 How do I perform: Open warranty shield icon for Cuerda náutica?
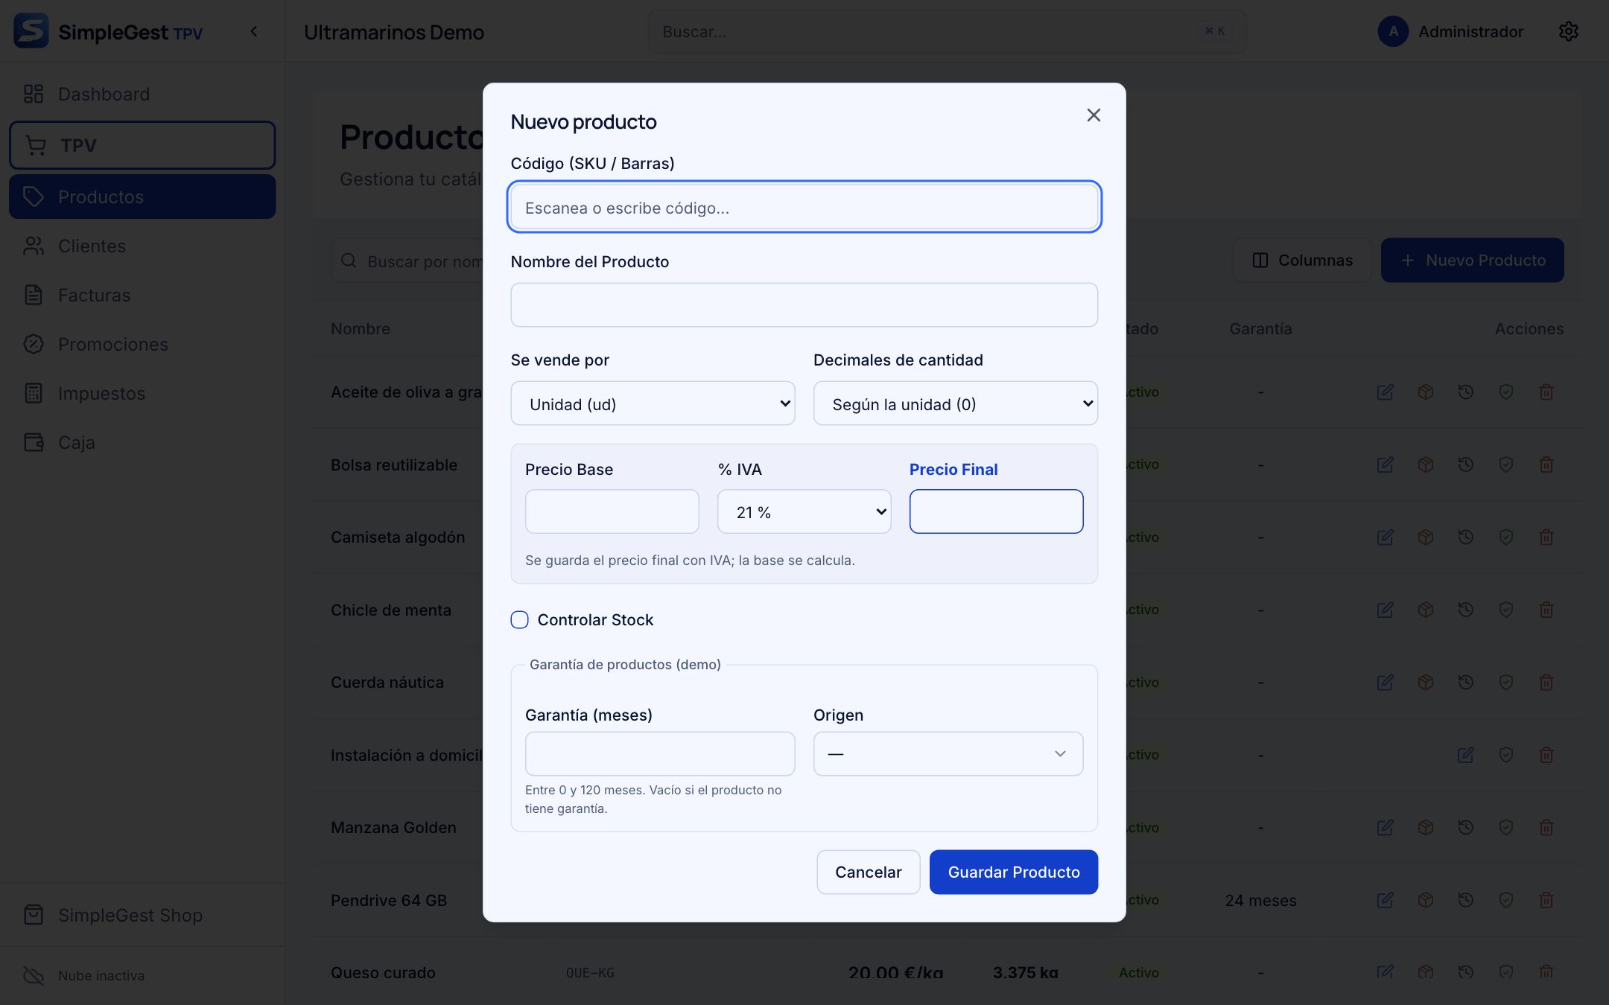(x=1505, y=682)
